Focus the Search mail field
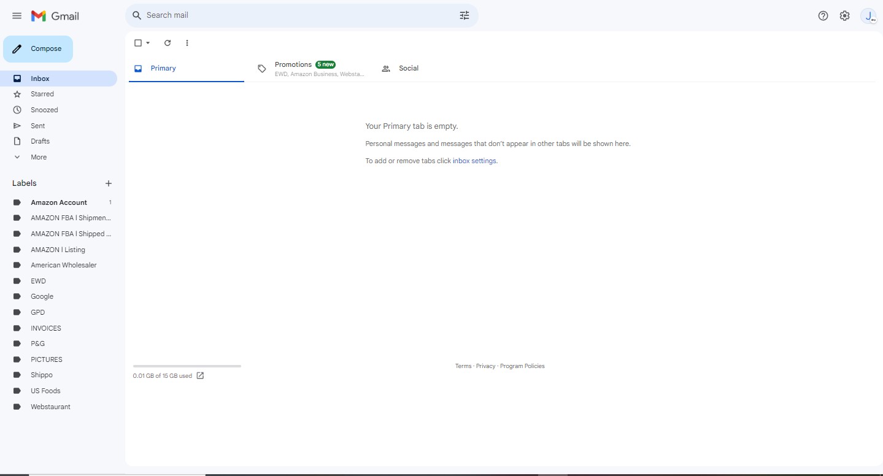The height and width of the screenshot is (476, 883). pos(301,15)
